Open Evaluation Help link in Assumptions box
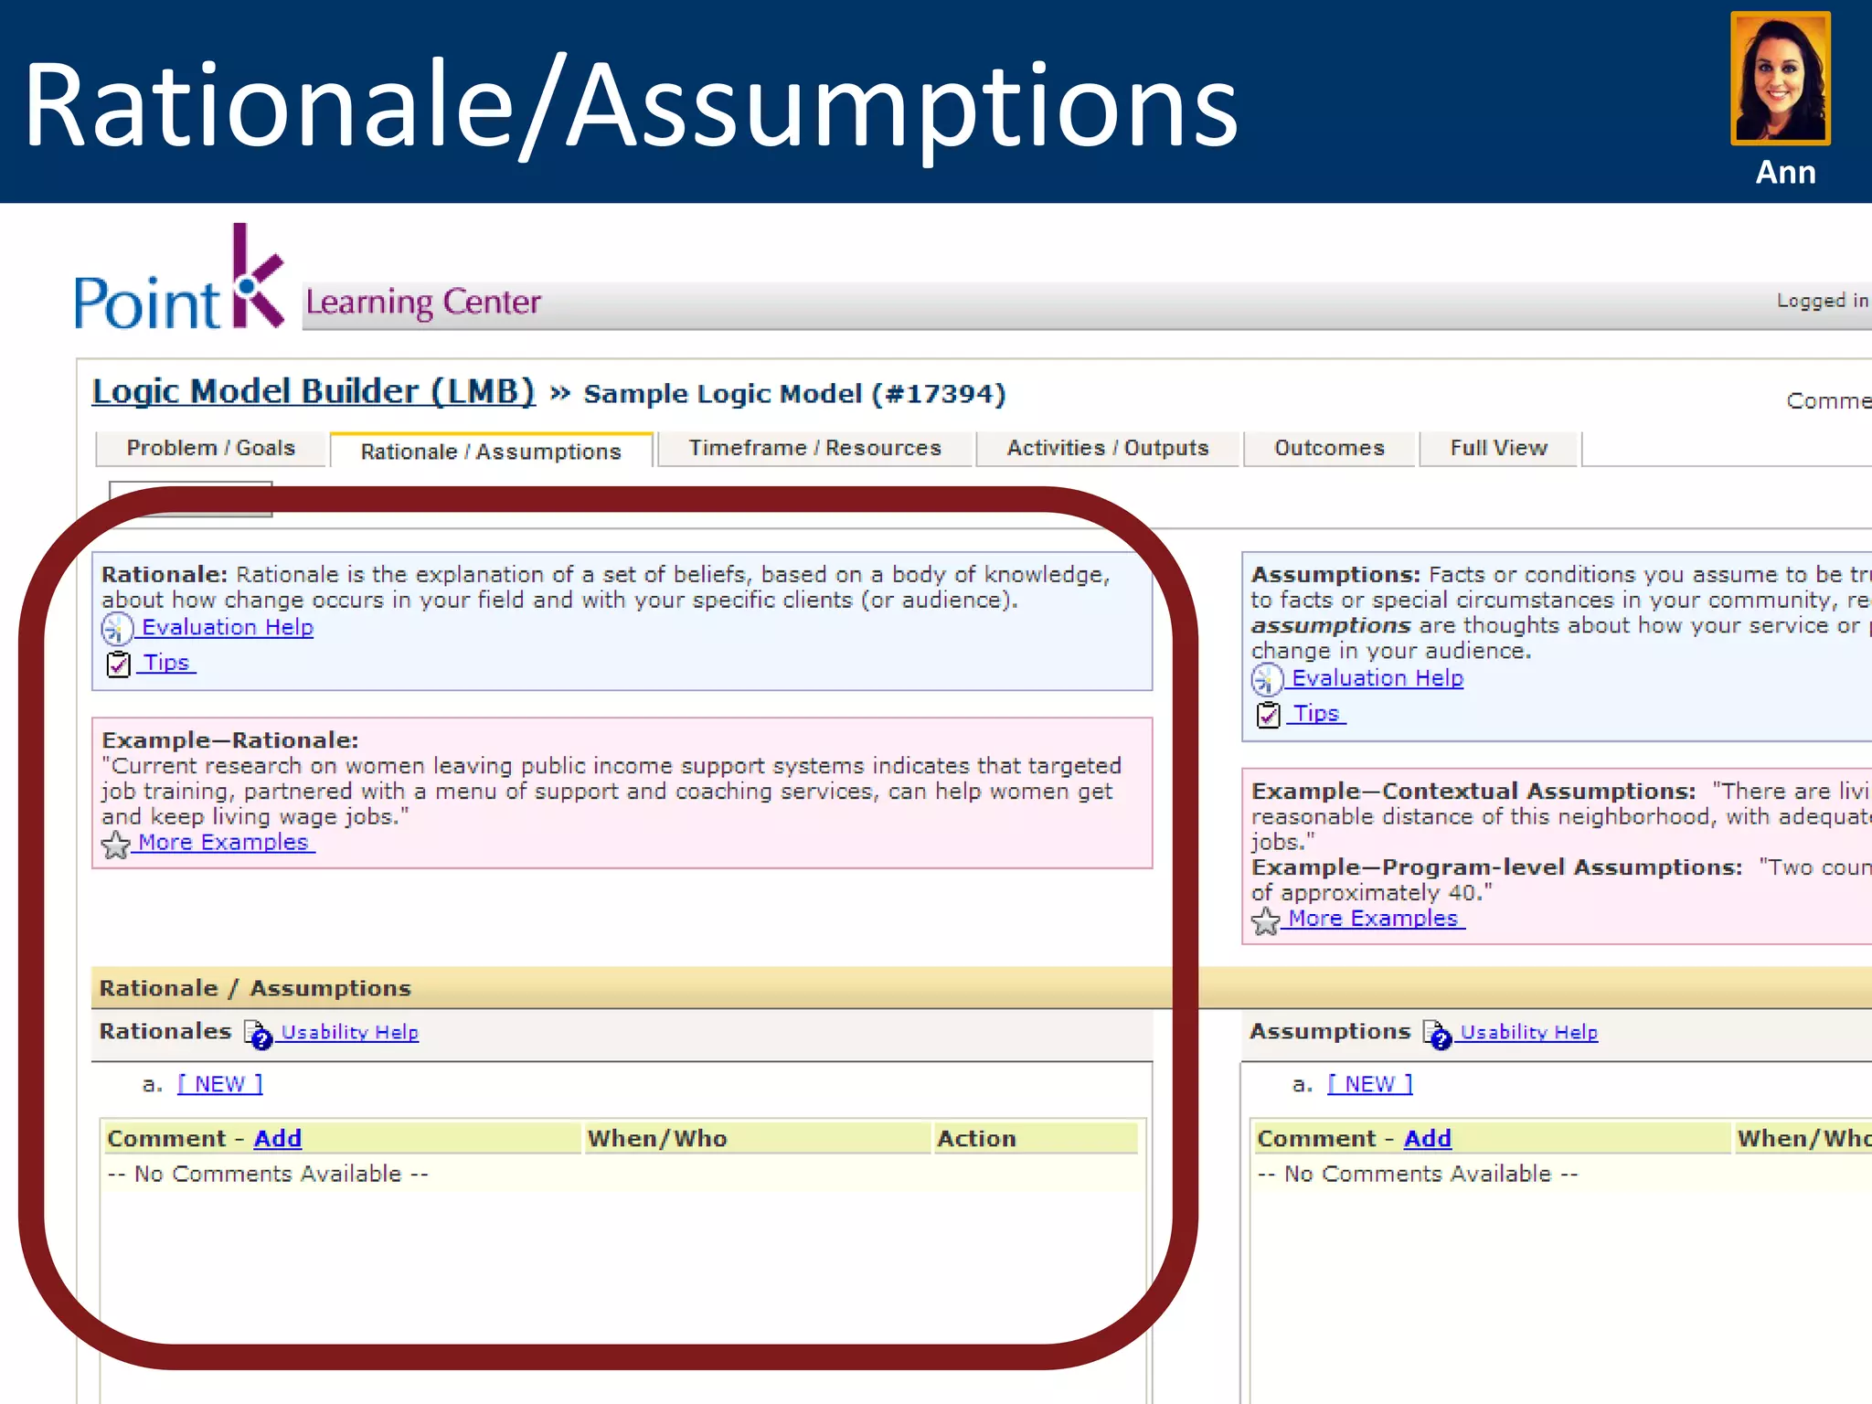This screenshot has height=1404, width=1872. (1377, 678)
